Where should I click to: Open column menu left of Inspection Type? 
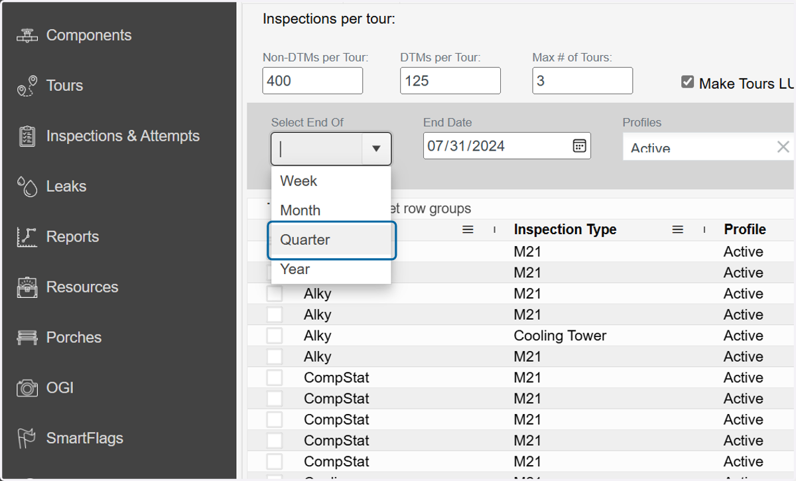tap(468, 230)
